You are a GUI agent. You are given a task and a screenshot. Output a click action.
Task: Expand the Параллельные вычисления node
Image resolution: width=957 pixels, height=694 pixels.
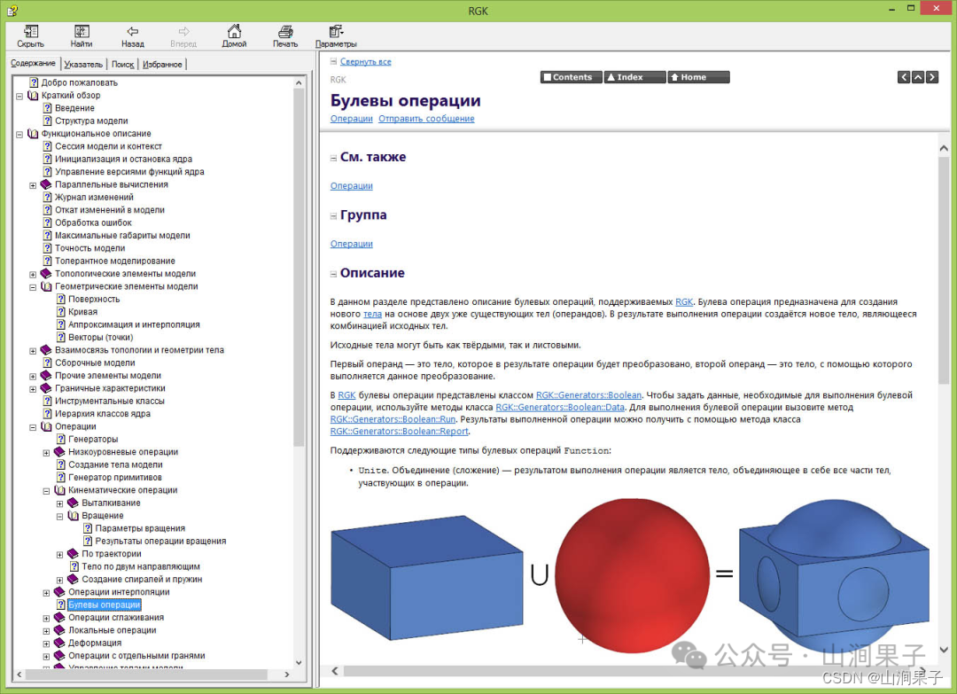[33, 185]
